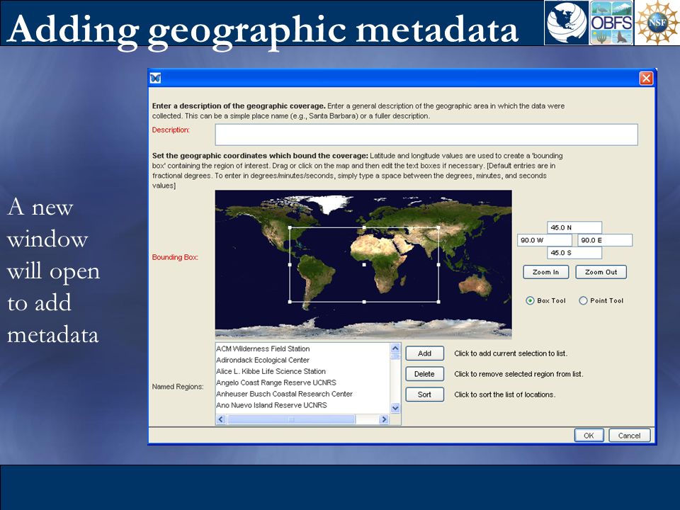
Task: Cancel the geographic coverage dialog
Action: click(x=629, y=436)
